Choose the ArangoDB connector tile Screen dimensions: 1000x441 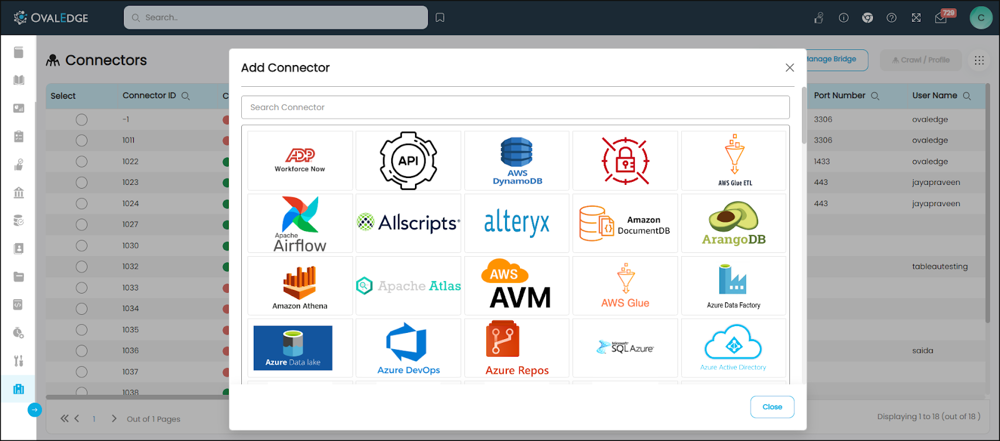734,223
